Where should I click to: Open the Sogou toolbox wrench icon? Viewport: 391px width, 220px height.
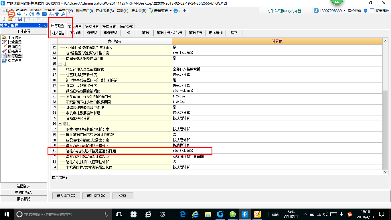(x=64, y=14)
